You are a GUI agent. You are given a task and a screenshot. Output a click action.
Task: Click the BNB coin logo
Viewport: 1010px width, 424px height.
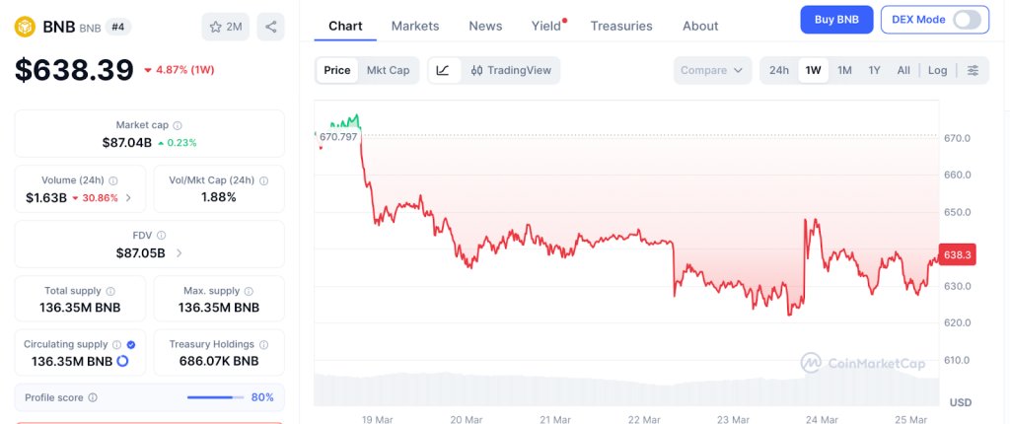click(x=25, y=26)
